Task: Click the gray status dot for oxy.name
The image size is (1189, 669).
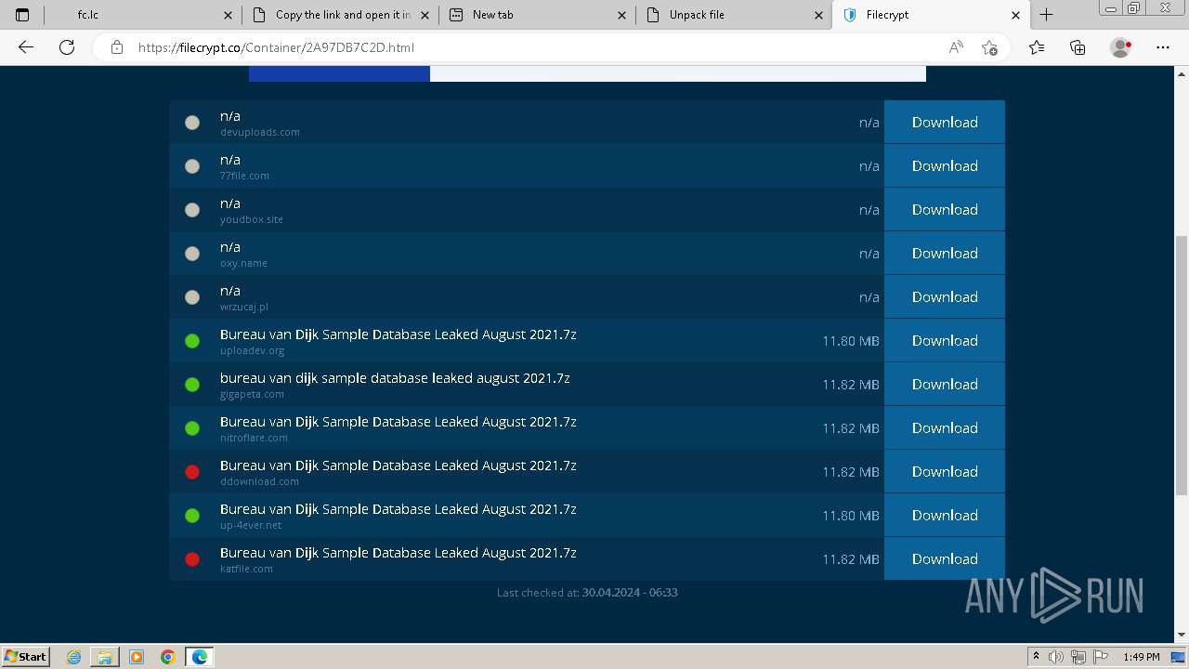Action: 192,254
